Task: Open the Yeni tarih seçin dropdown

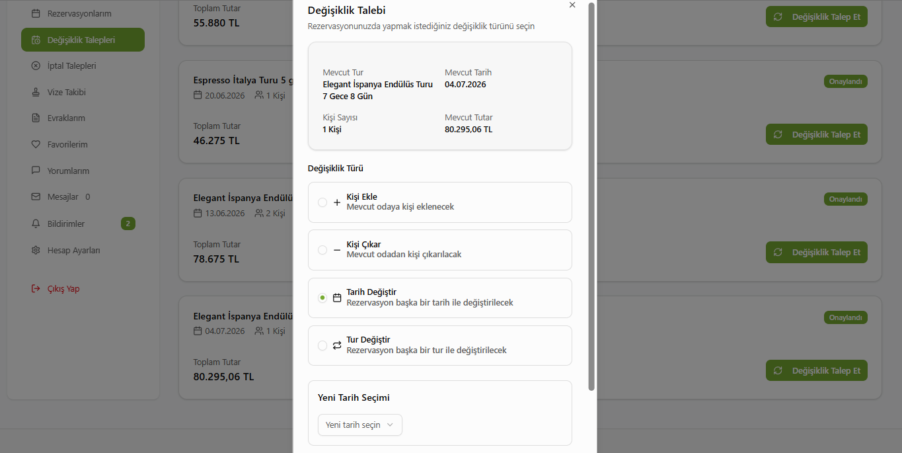Action: 359,425
